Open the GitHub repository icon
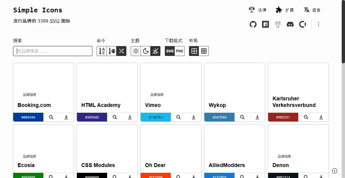The width and height of the screenshot is (345, 178). pos(253,24)
